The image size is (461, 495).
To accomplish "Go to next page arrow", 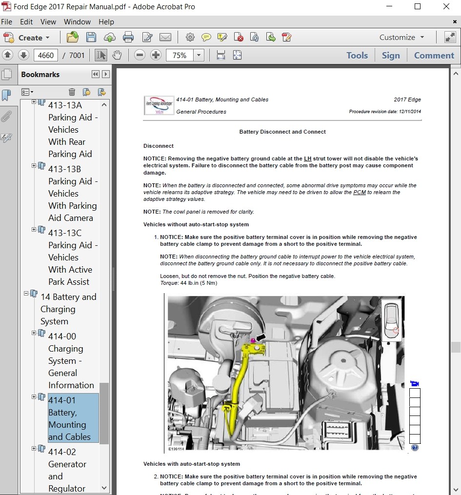I will coord(23,55).
